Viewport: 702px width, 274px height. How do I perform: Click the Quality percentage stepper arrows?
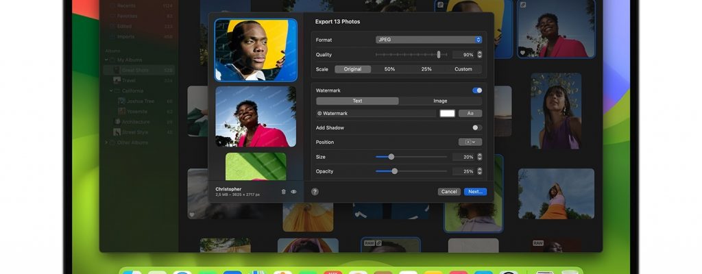[x=479, y=54]
